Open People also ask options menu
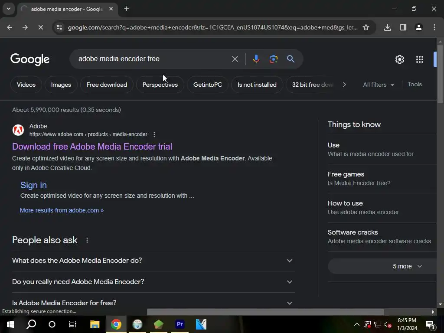This screenshot has height=333, width=444. (x=87, y=240)
